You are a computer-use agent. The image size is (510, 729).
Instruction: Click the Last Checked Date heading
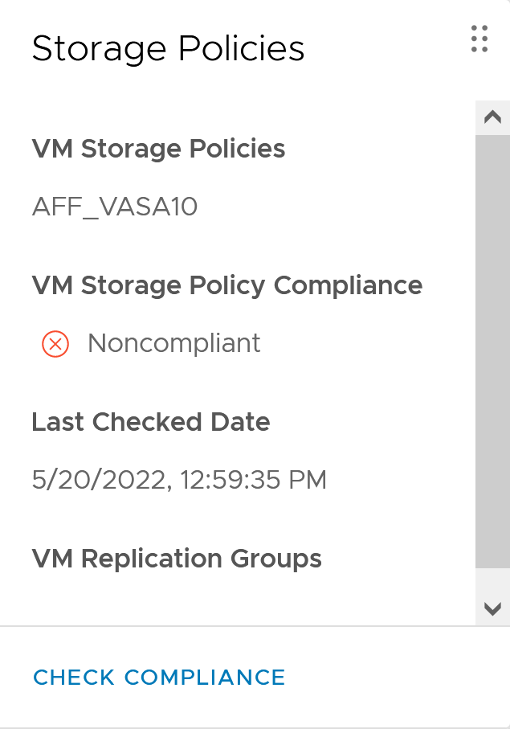click(x=150, y=422)
